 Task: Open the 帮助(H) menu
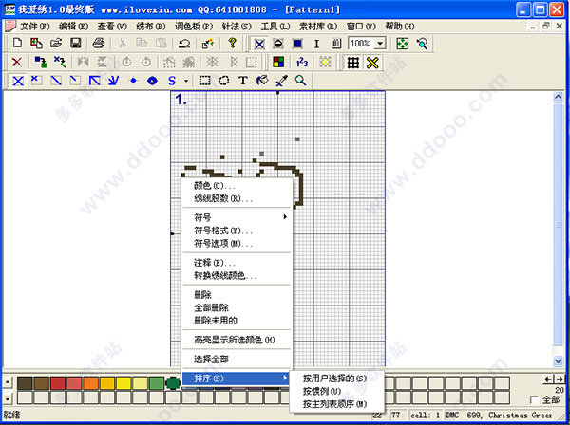[x=400, y=27]
